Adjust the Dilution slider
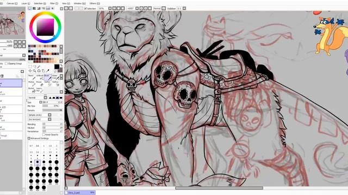Screen dimensions: 348x195 (52, 128)
